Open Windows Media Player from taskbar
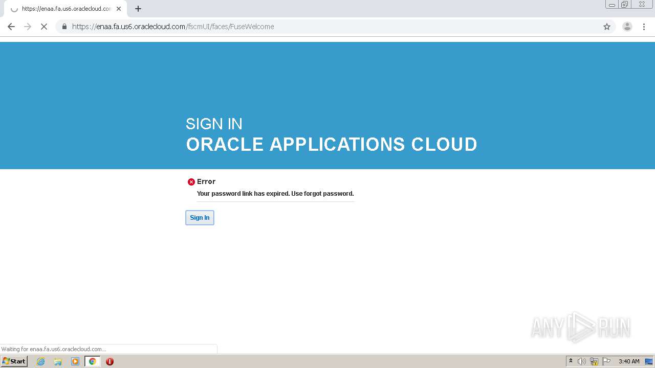Viewport: 655px width, 368px height. click(x=75, y=361)
